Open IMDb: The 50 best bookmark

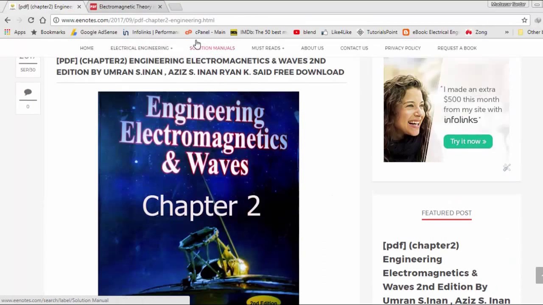258,32
